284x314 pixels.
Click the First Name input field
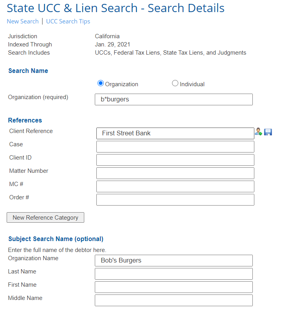tap(174, 287)
